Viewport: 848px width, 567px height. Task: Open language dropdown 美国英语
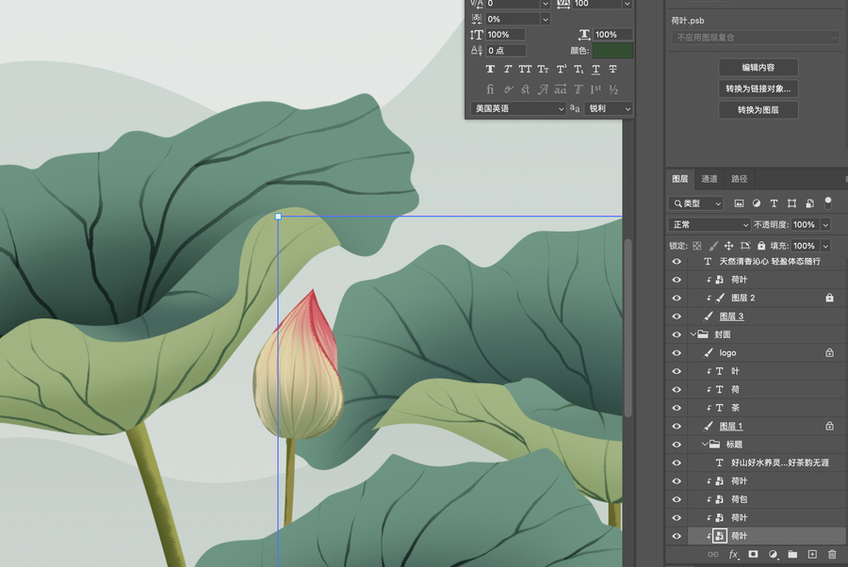[x=518, y=108]
